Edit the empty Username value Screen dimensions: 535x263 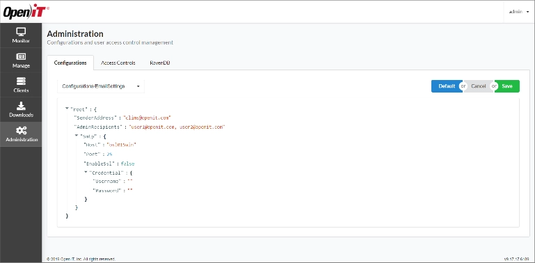point(129,181)
